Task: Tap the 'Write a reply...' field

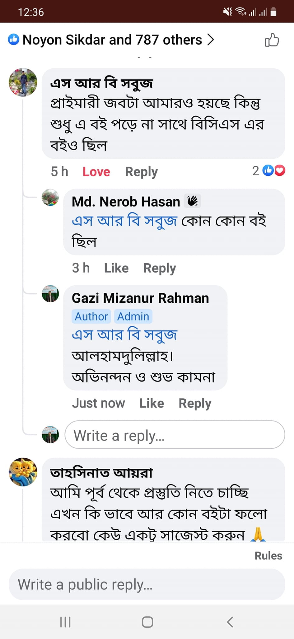Action: click(x=175, y=435)
